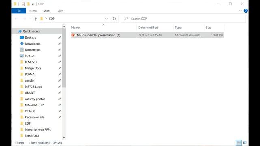The height and width of the screenshot is (146, 260).
Task: Click pin icon beside LENOVO
Action: [60, 62]
